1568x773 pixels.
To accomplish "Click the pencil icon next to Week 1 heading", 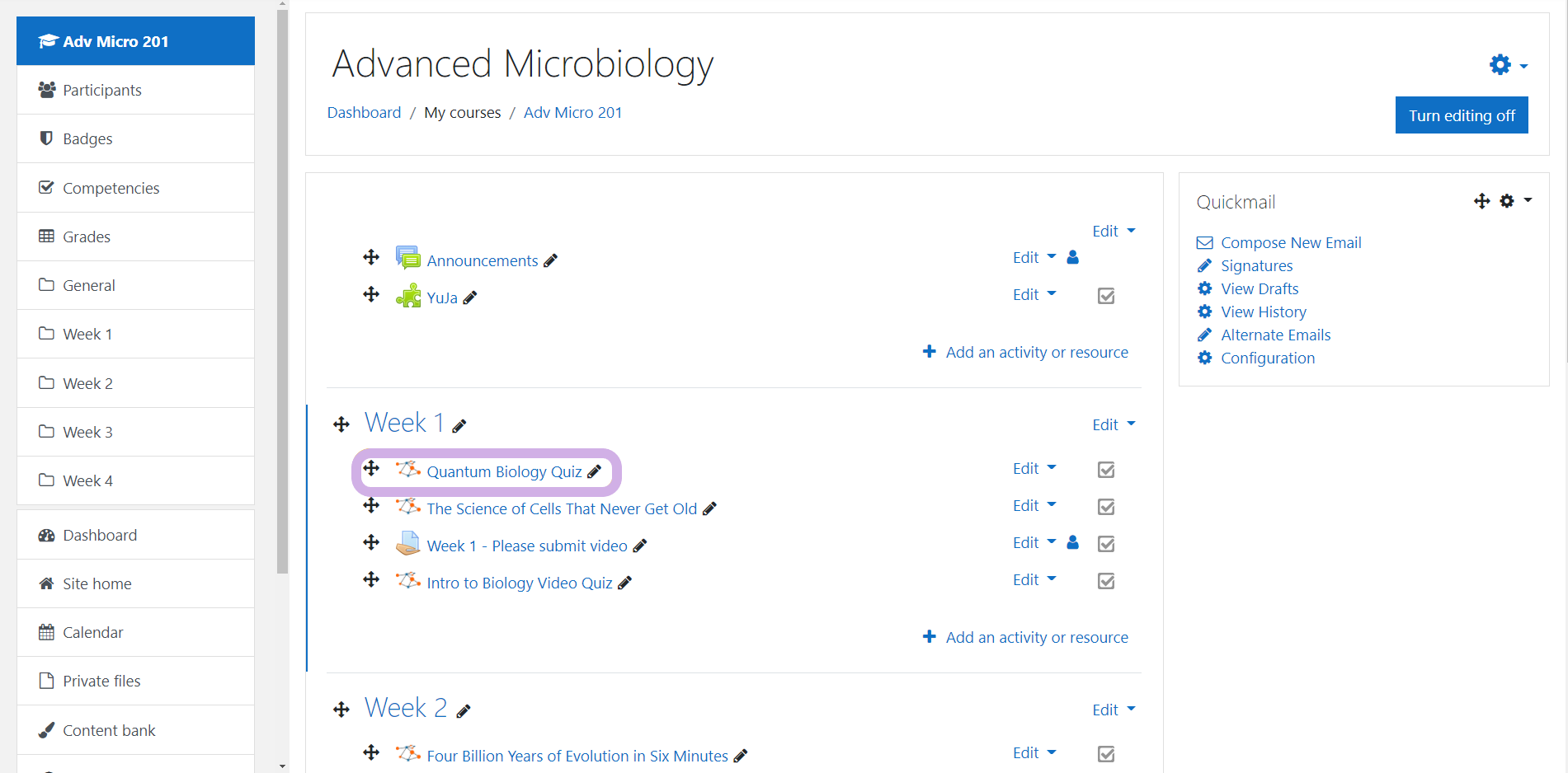I will (459, 426).
